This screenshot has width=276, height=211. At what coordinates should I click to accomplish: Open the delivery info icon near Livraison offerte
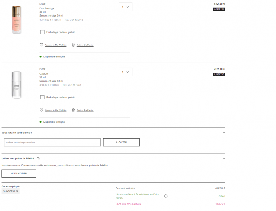click(x=166, y=196)
